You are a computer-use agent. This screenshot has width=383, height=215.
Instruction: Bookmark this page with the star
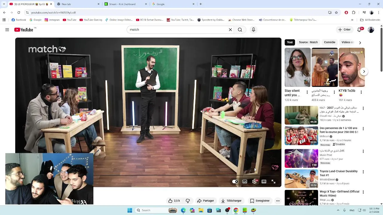point(336,13)
